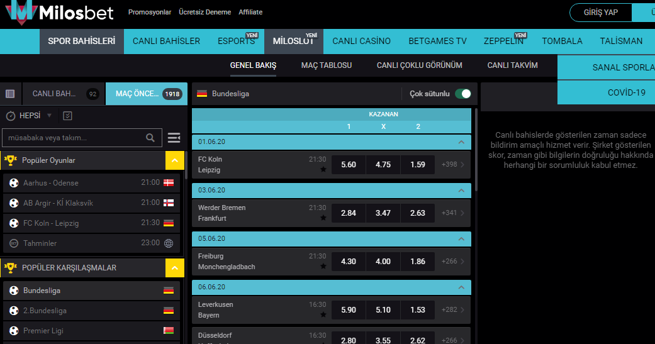This screenshot has height=344, width=655.
Task: Click soccer ball icon for AB Argir - KÍ Klaksvík
Action: 14,203
